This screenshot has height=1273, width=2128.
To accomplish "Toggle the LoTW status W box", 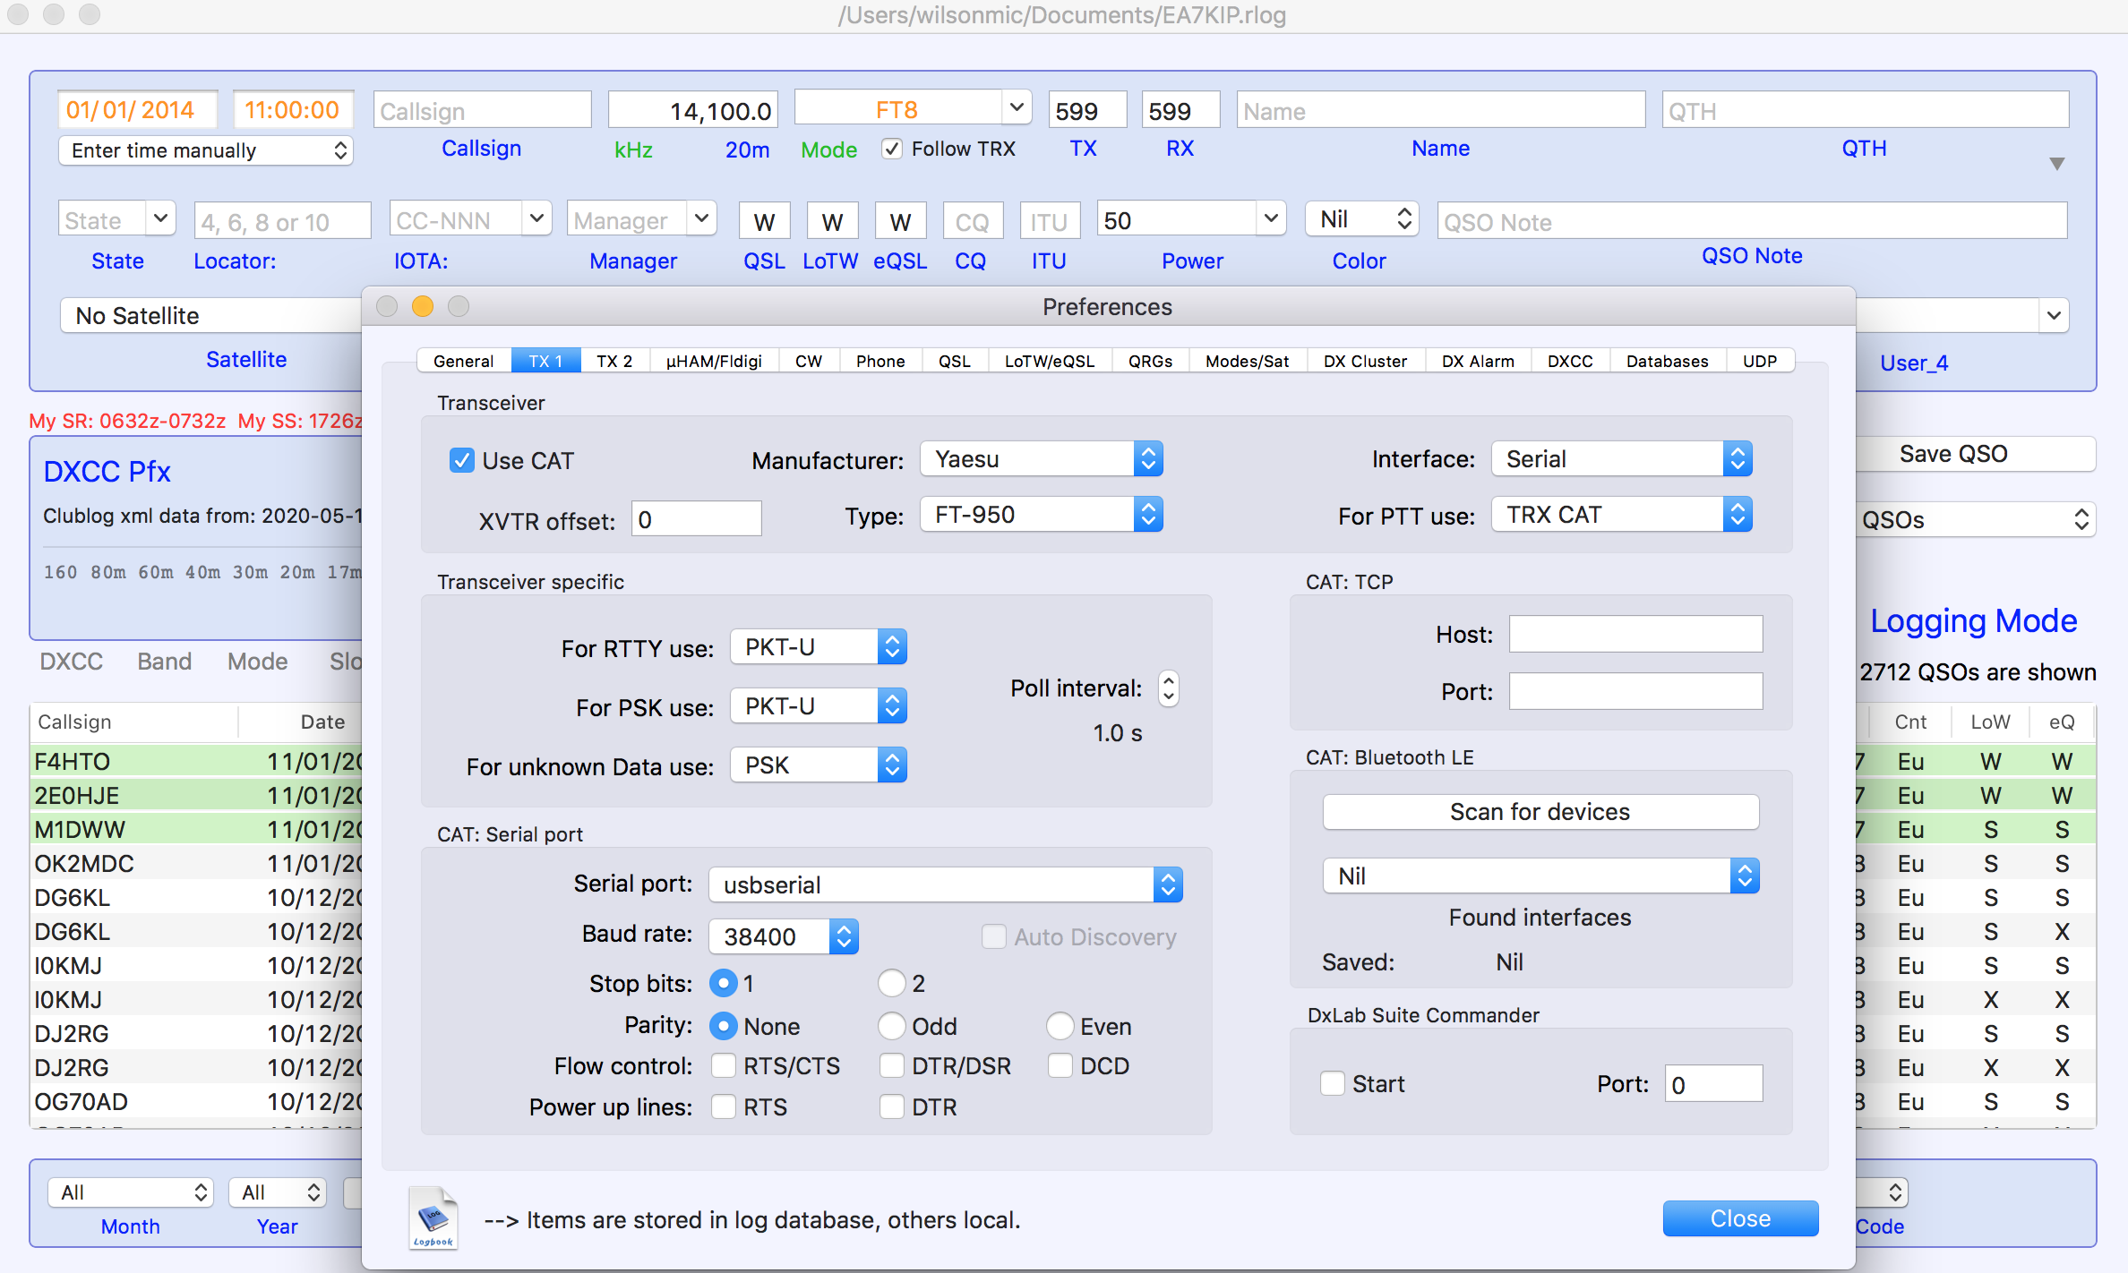I will [832, 221].
